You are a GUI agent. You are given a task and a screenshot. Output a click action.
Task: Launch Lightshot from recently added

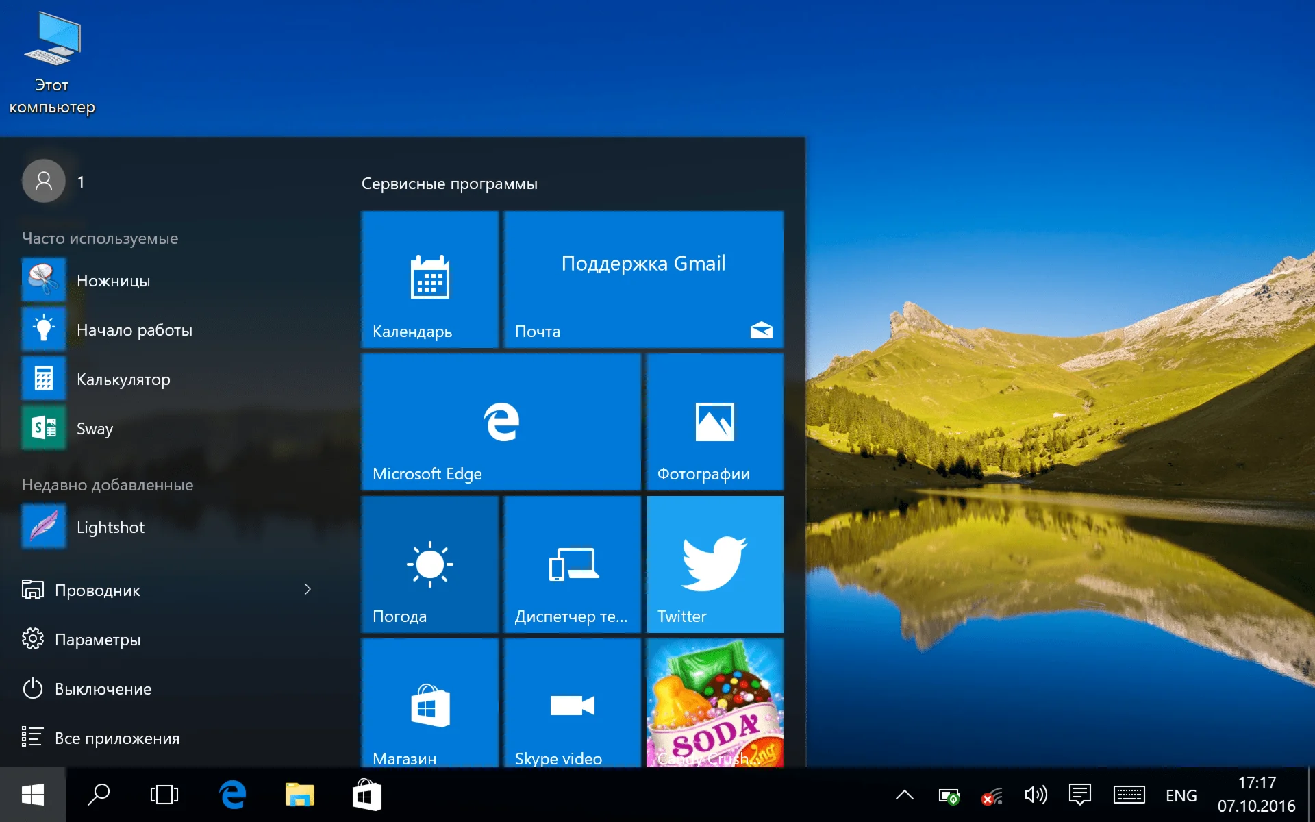click(x=110, y=527)
